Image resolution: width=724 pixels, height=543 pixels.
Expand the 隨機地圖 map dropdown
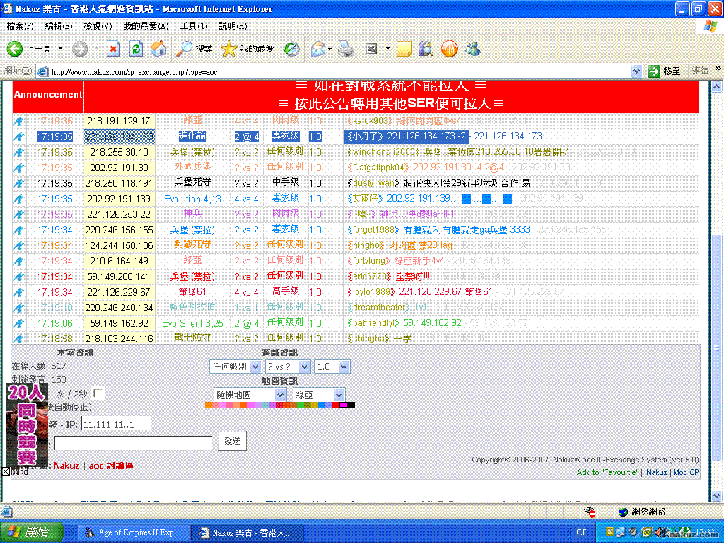(250, 395)
